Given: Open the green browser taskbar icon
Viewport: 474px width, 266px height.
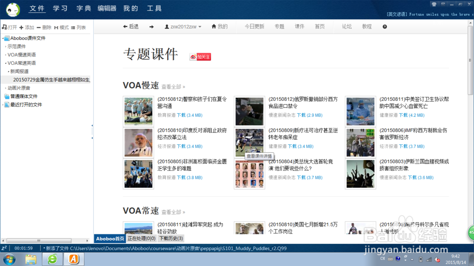Looking at the screenshot, I should 52,259.
